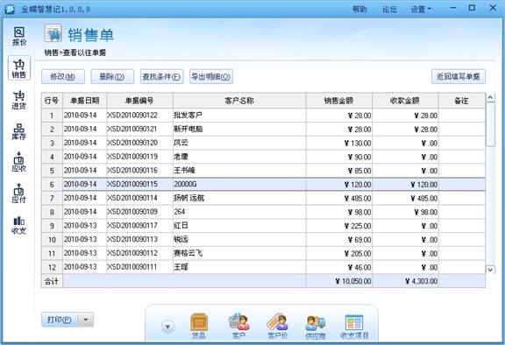Click the 导出明细(O) button
Image resolution: width=505 pixels, height=345 pixels.
click(211, 76)
